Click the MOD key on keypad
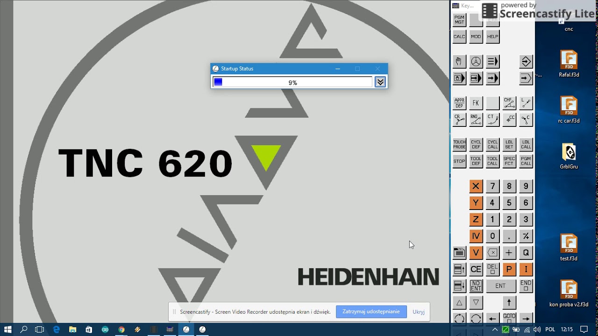Viewport: 598px width, 336px height. [476, 36]
